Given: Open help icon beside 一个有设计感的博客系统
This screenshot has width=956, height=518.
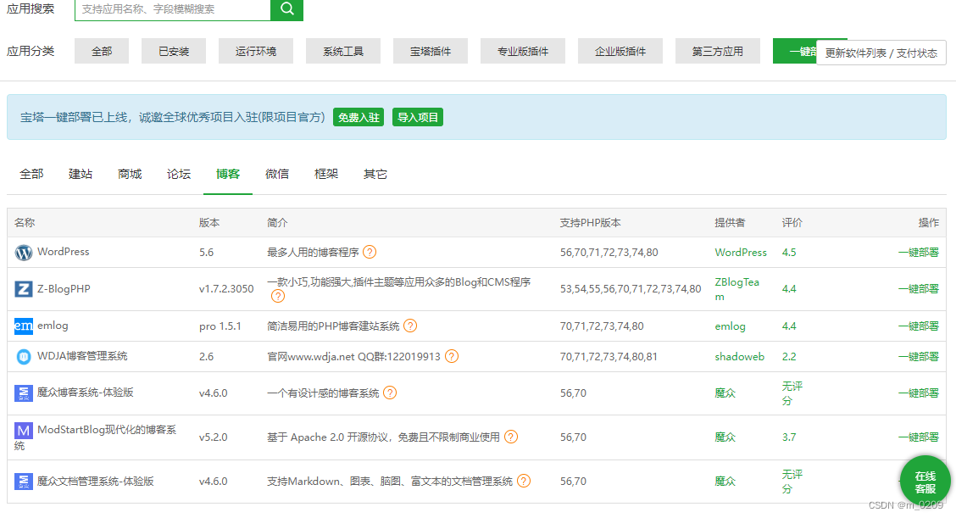Looking at the screenshot, I should (x=390, y=393).
